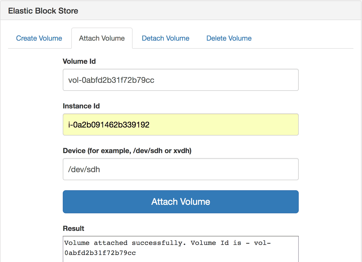Viewport: 362px width, 262px height.
Task: Click the Instance Id label
Action: click(81, 106)
